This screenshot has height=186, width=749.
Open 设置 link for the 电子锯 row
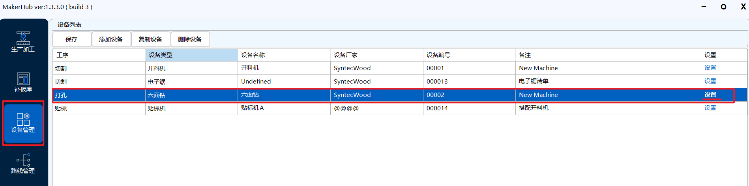pos(710,81)
